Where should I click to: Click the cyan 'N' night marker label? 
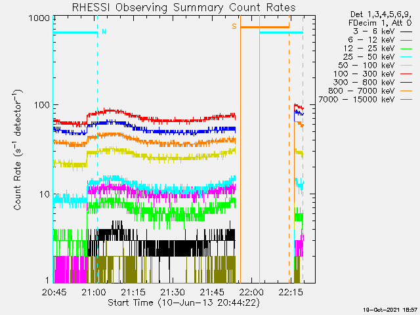pyautogui.click(x=104, y=31)
